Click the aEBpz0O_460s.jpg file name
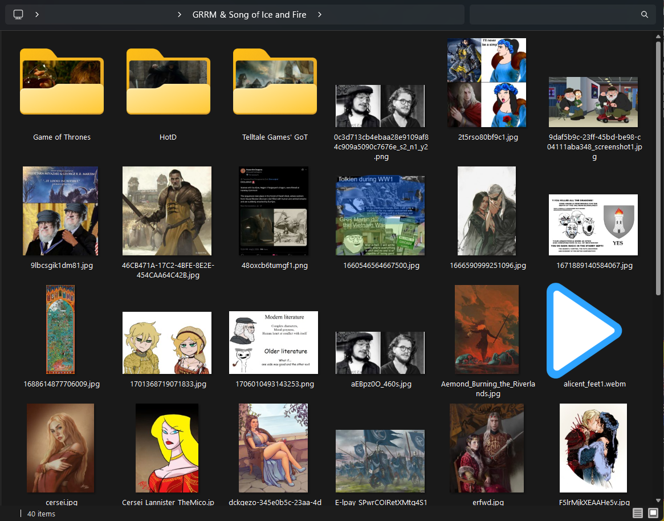The image size is (664, 521). click(381, 384)
